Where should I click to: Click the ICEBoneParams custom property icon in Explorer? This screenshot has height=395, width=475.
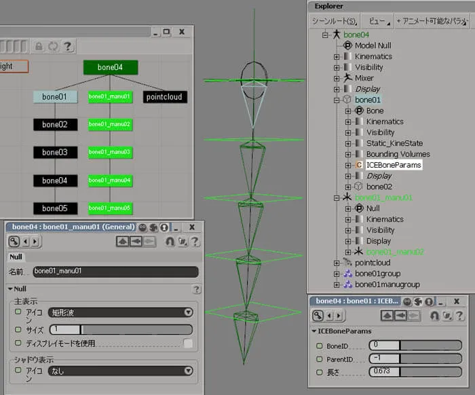[359, 165]
